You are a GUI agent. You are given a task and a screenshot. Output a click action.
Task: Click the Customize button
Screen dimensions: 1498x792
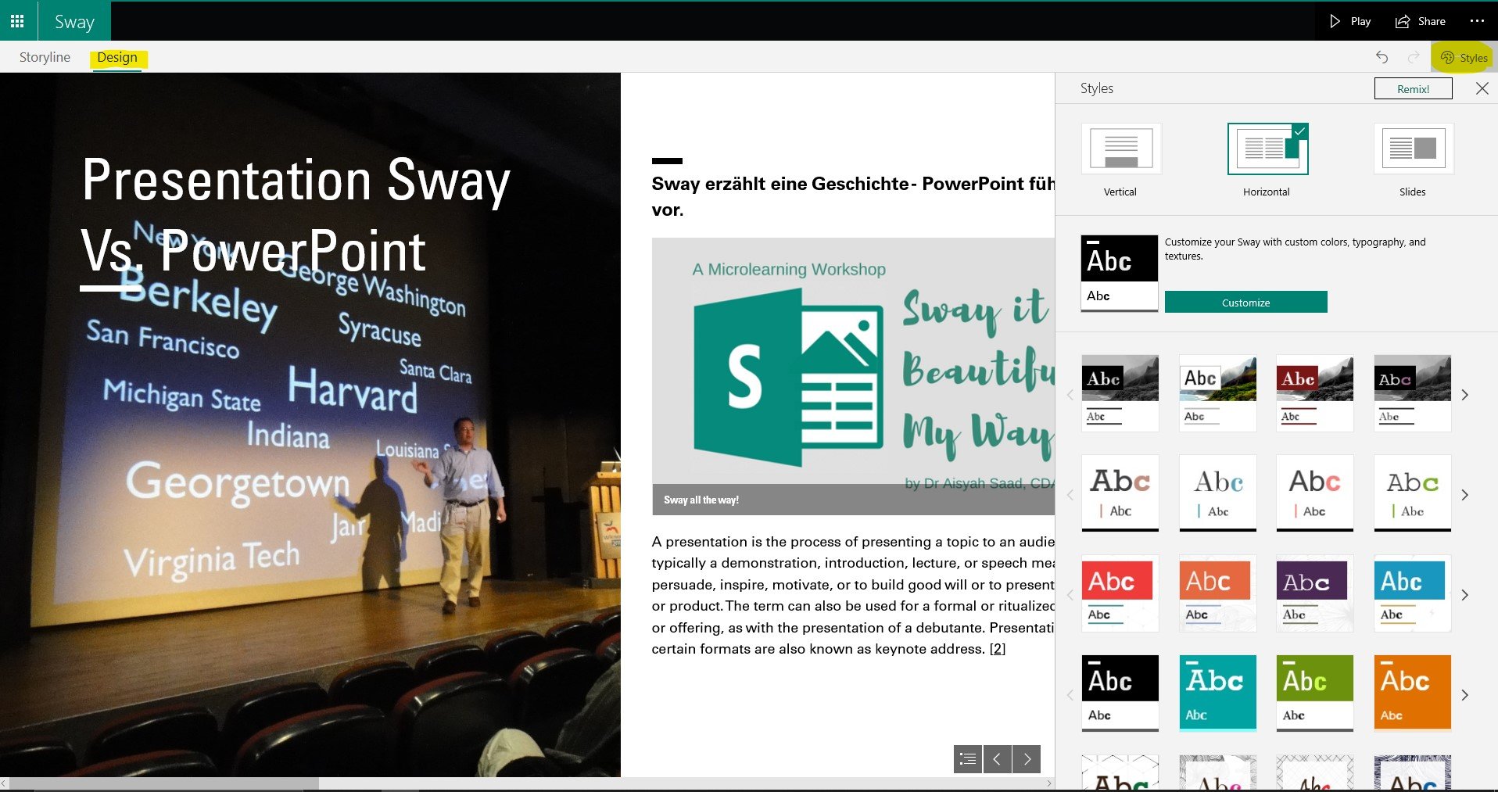pyautogui.click(x=1245, y=302)
